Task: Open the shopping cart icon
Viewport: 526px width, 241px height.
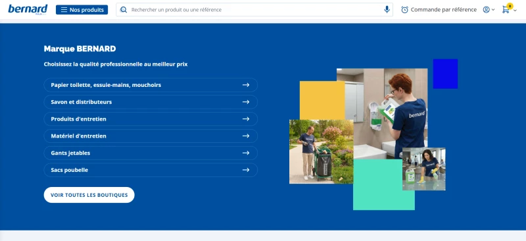Action: 506,10
